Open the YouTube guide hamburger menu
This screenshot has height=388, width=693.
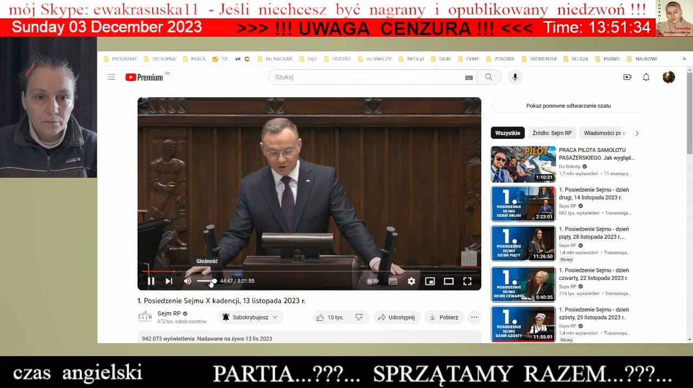[112, 77]
